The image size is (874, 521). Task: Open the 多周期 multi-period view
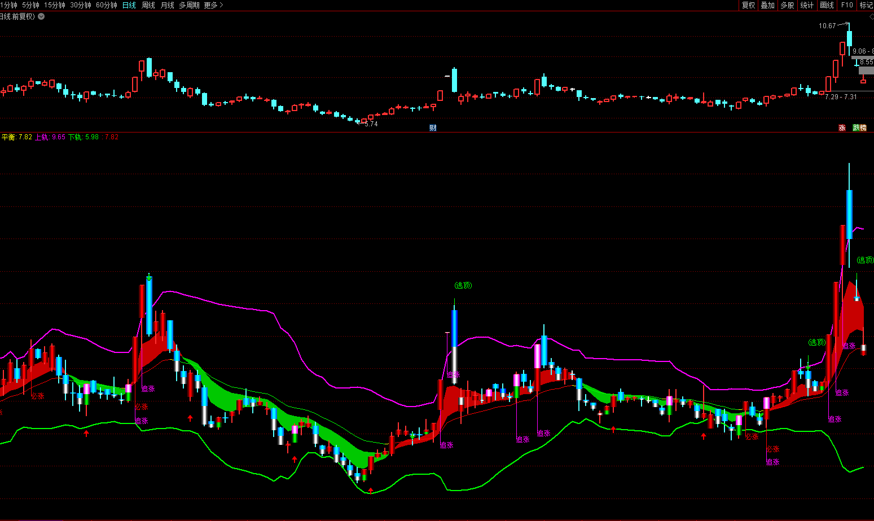point(189,5)
